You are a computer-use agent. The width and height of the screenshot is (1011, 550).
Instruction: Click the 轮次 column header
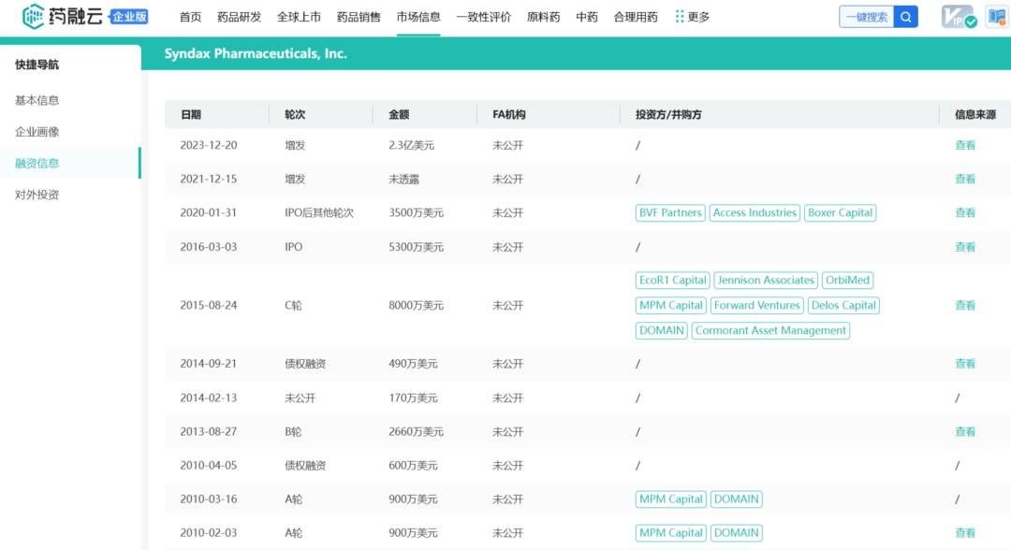295,115
